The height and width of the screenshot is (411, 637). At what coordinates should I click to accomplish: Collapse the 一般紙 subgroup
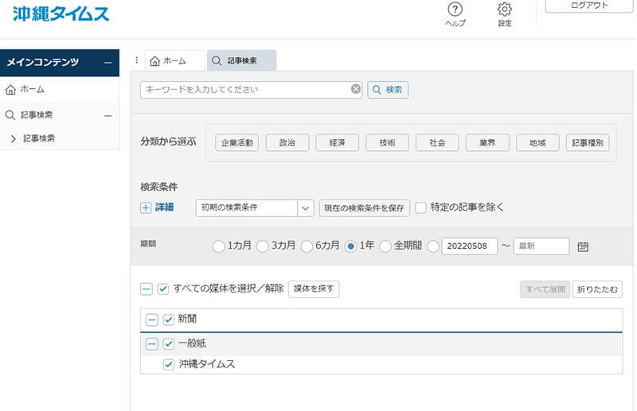tap(151, 344)
